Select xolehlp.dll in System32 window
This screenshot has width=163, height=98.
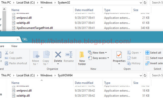pyautogui.click(x=23, y=23)
